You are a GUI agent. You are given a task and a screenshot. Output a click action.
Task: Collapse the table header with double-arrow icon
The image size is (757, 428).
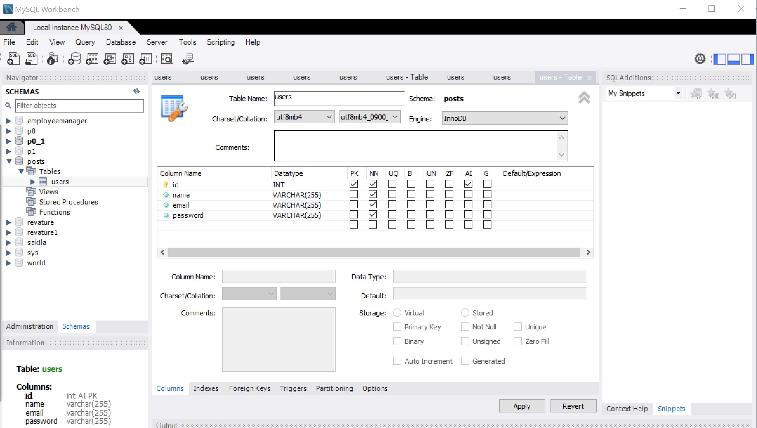pos(584,98)
